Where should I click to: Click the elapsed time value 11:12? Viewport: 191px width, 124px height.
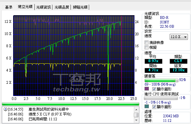[x=167, y=121]
